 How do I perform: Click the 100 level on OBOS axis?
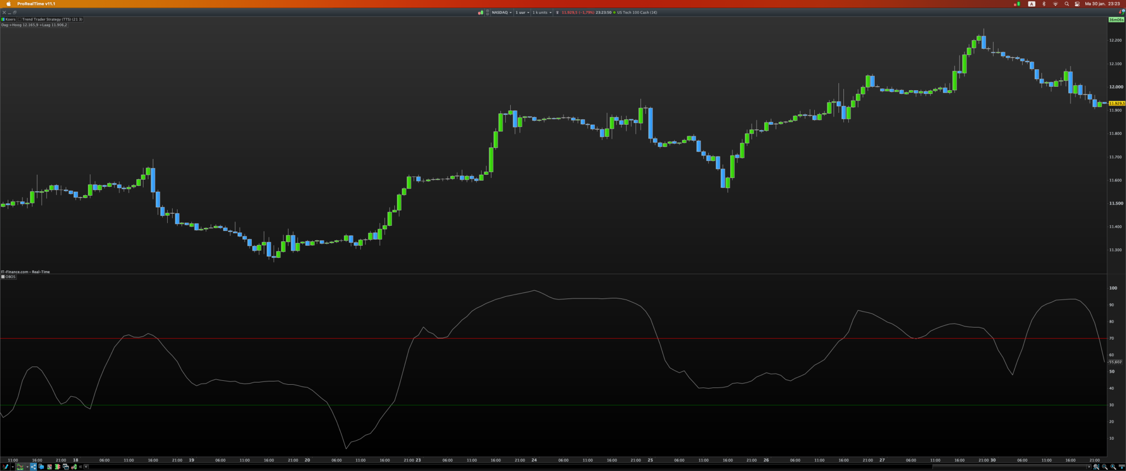coord(1113,288)
